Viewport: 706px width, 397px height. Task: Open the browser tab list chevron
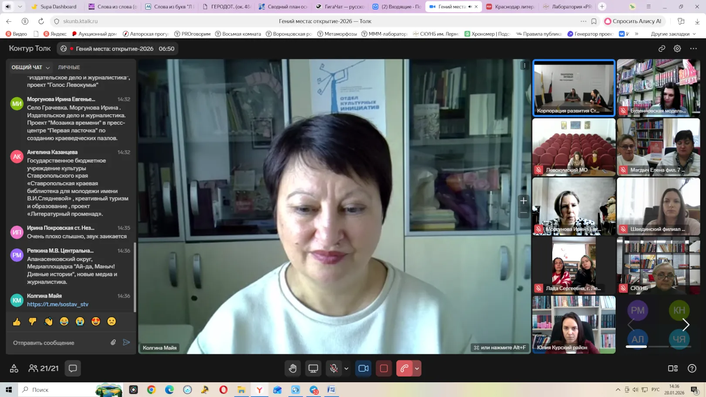coord(20,7)
